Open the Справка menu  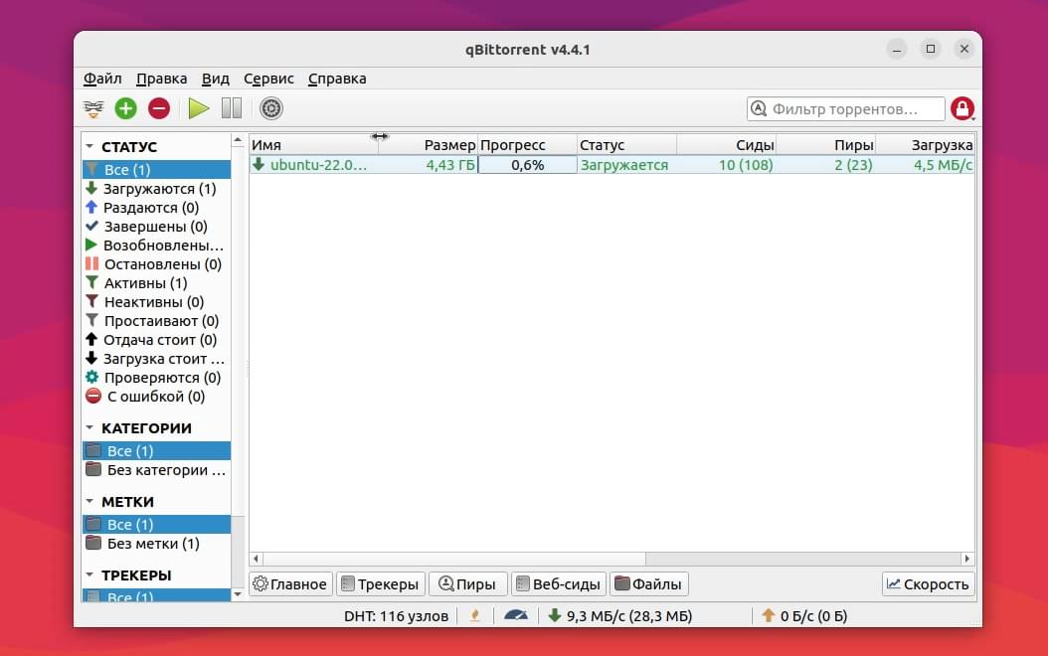337,79
